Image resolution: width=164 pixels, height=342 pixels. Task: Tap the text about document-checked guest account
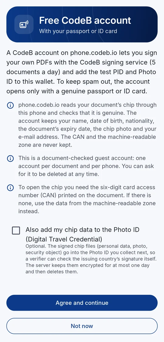pyautogui.click(x=86, y=166)
